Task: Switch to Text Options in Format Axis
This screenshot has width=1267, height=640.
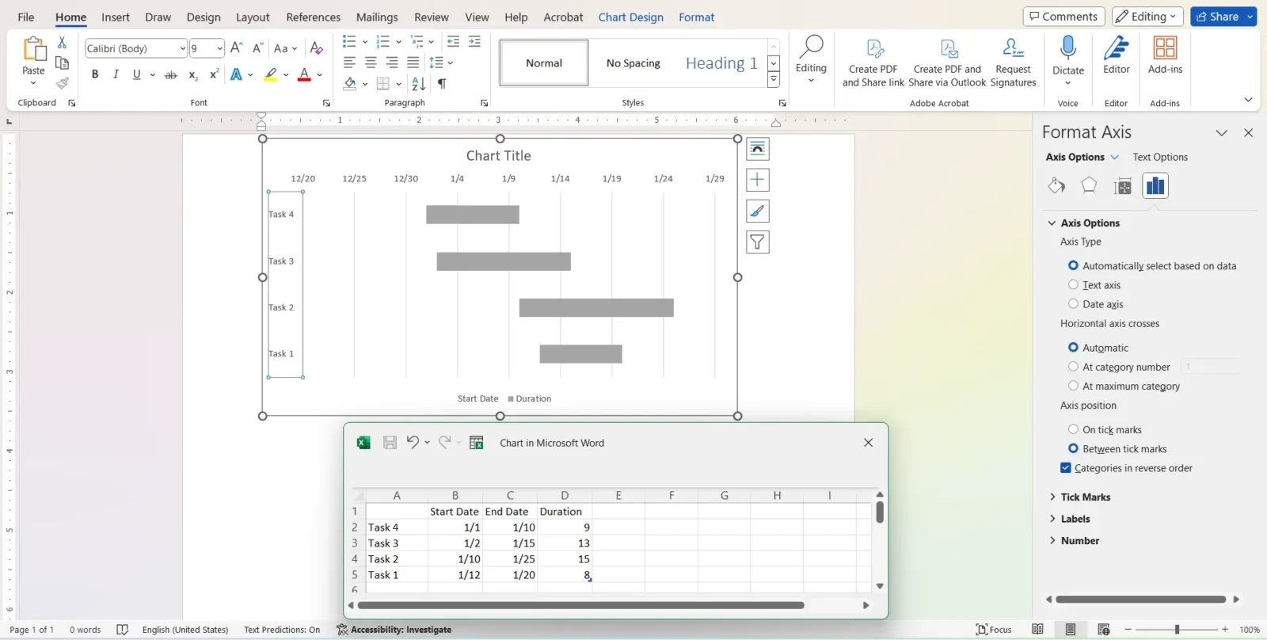Action: [x=1159, y=157]
